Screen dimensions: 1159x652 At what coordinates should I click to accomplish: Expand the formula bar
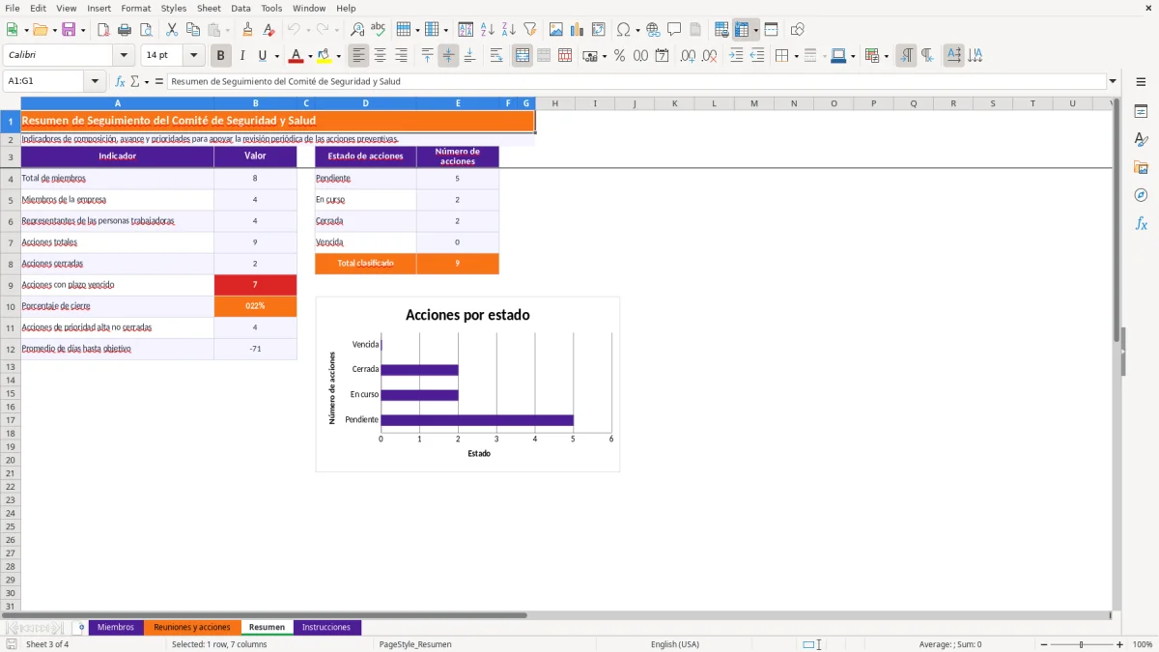[1113, 81]
